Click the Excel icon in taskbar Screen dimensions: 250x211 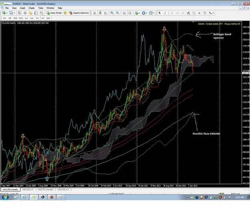coord(24,197)
